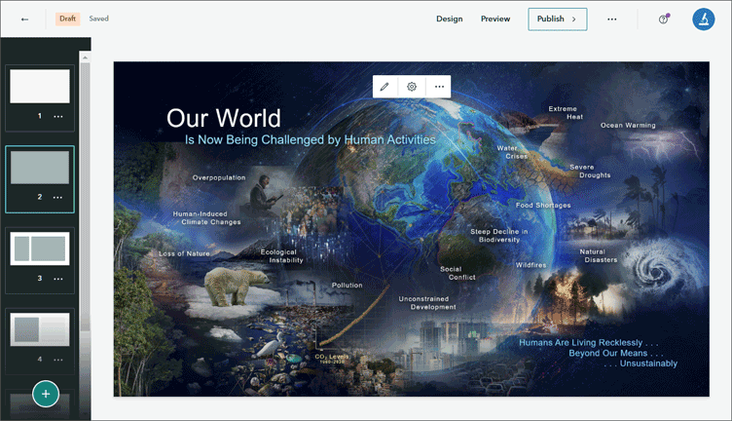Select slide 4 thumbnail
This screenshot has height=421, width=732.
point(40,329)
